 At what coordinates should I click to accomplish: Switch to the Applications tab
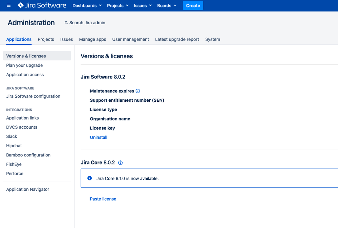pos(19,39)
